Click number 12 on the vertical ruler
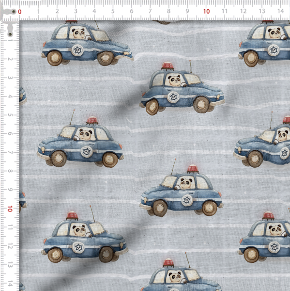 10,246
